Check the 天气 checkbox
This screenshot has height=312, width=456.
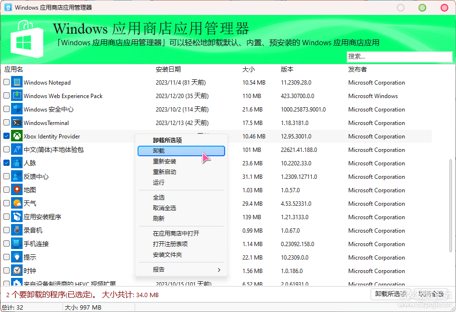tap(6, 203)
